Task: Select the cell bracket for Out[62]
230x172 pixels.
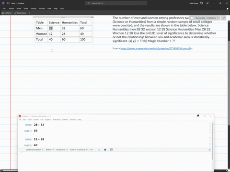Action: [x=210, y=145]
